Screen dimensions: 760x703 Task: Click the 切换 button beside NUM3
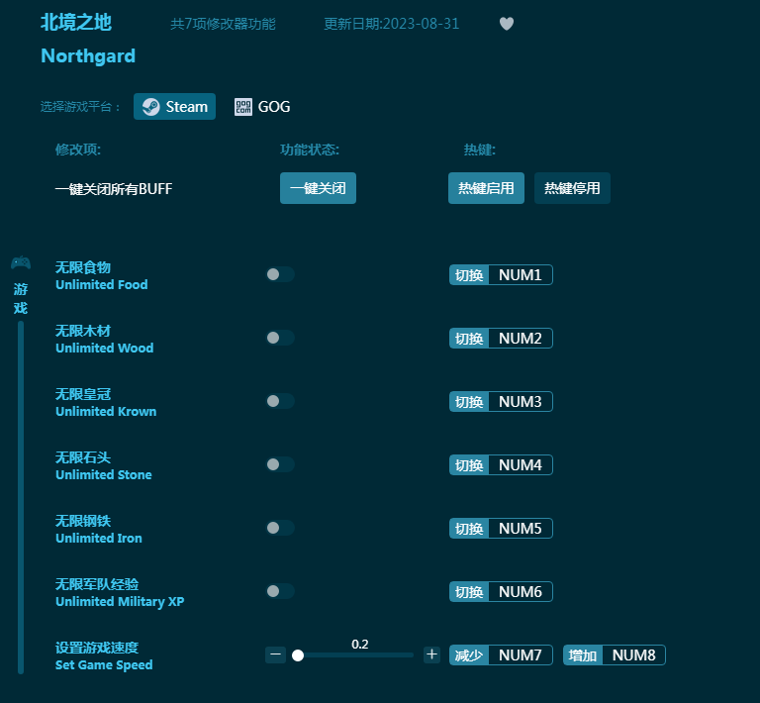(469, 401)
